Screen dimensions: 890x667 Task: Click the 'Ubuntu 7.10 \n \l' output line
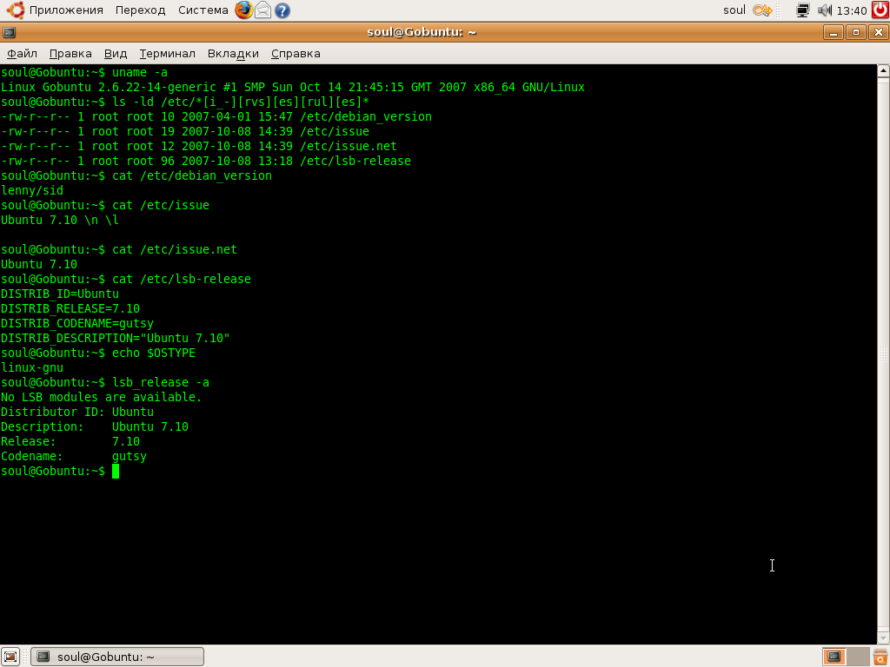tap(60, 220)
